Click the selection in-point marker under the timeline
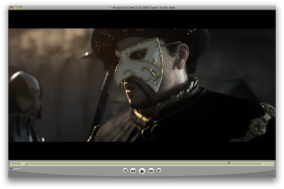Image resolution: width=284 pixels, height=189 pixels. [x=26, y=164]
